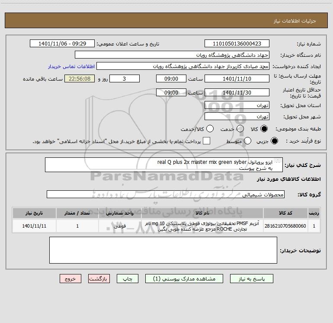Select the کالا/خدمت radio button
This screenshot has width=333, height=323.
[210, 129]
